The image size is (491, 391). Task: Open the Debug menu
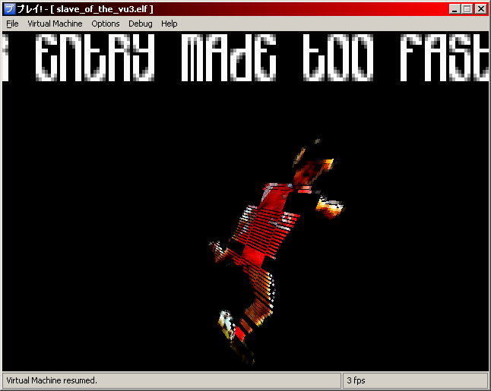tap(140, 24)
